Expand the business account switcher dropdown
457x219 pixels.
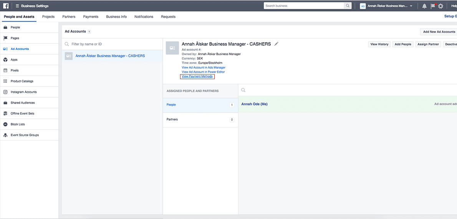click(411, 6)
